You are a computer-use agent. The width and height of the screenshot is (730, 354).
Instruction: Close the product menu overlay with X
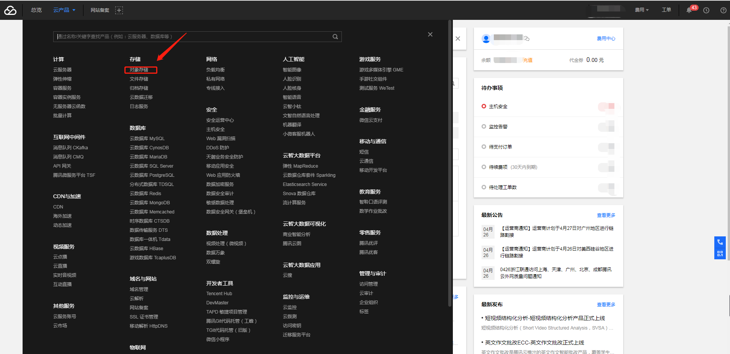pos(430,34)
